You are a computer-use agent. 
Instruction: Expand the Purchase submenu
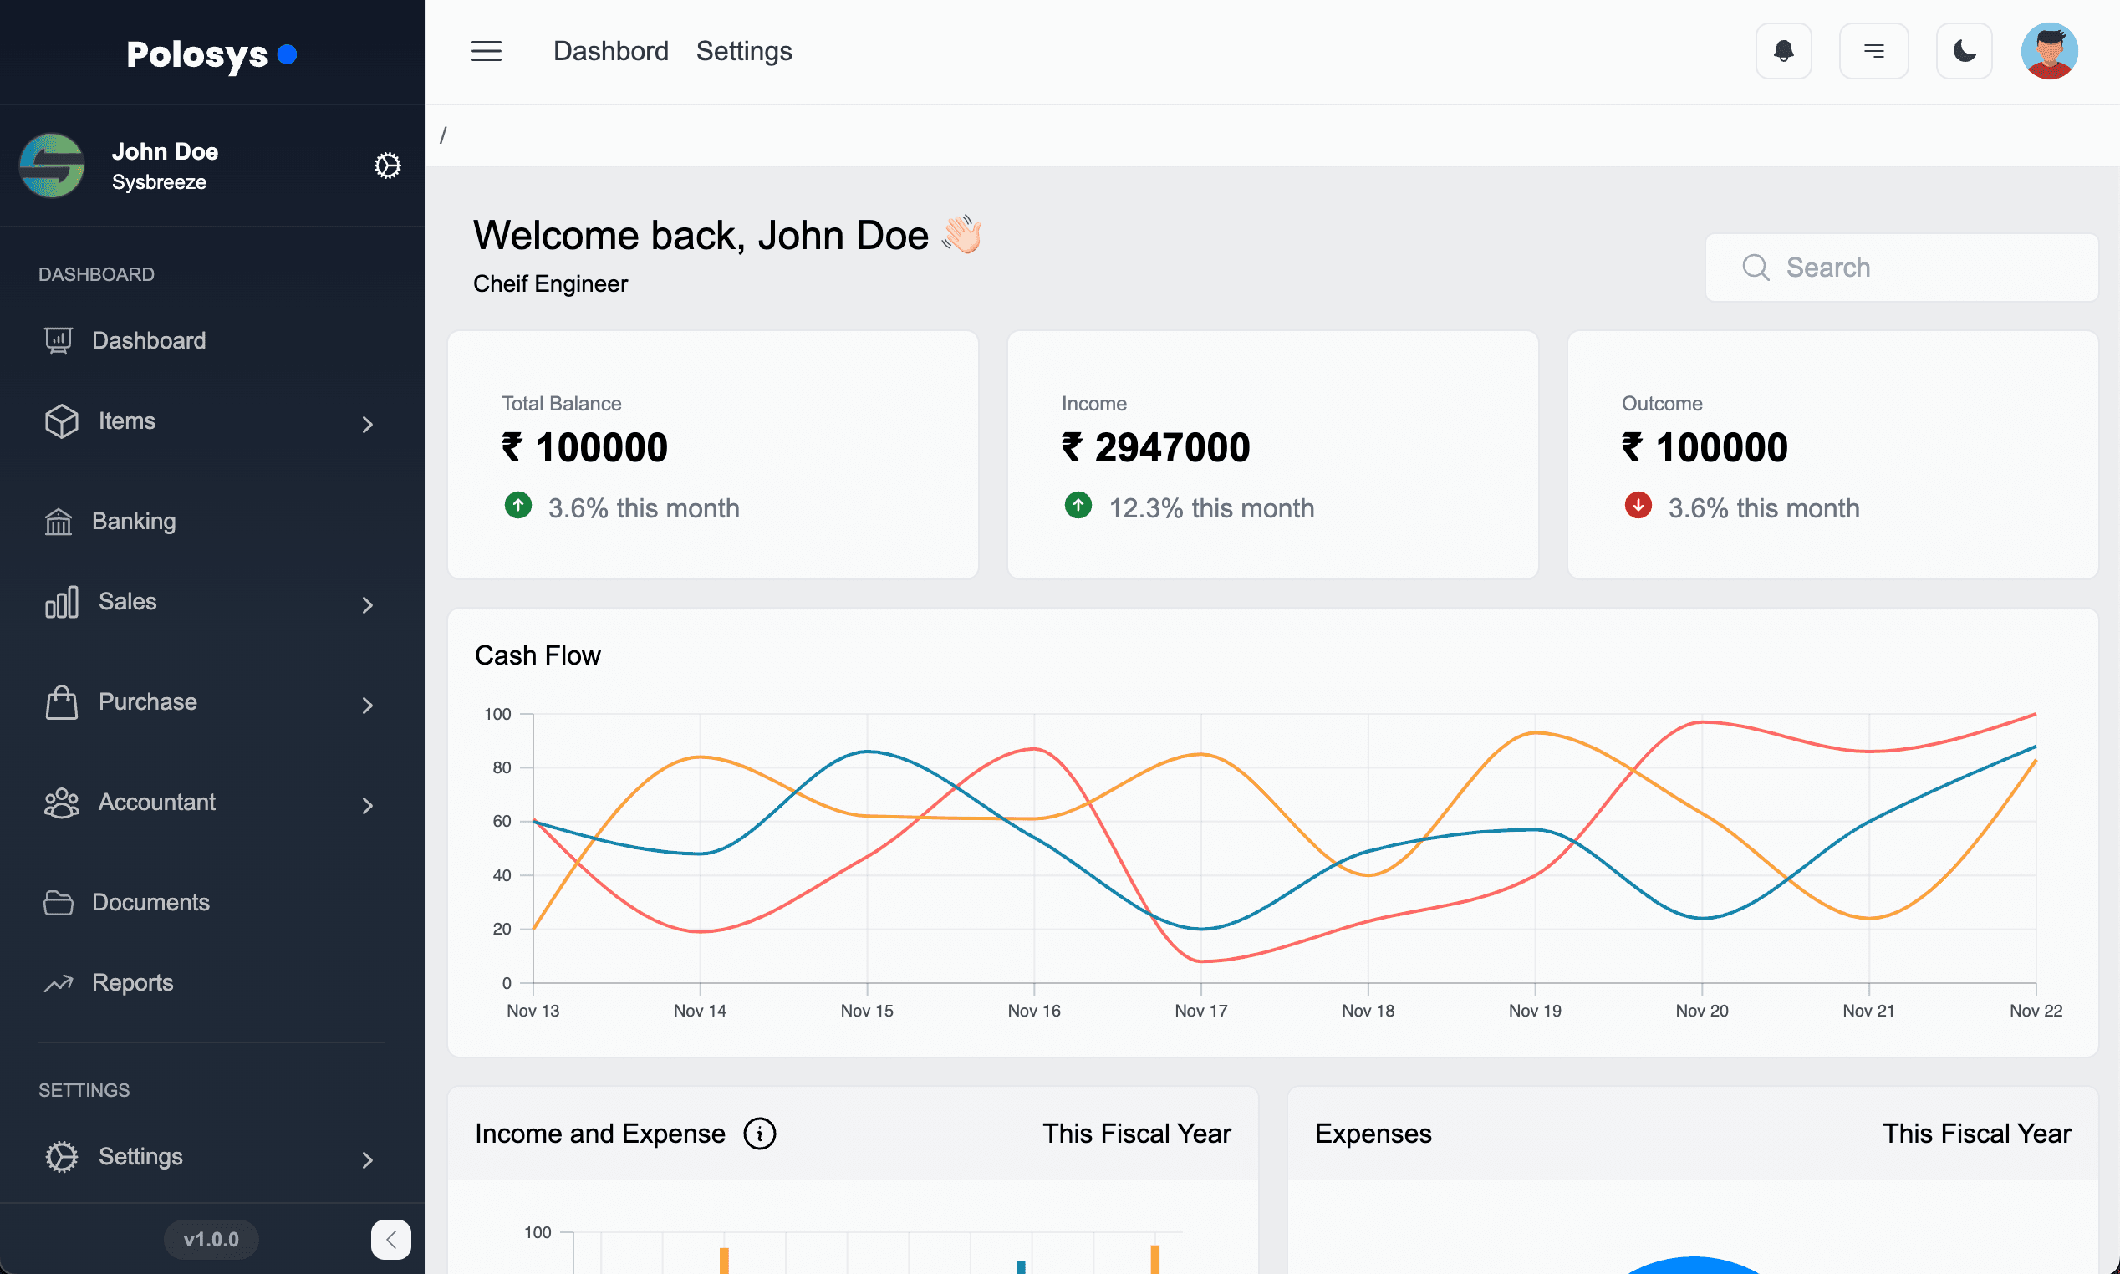[367, 705]
